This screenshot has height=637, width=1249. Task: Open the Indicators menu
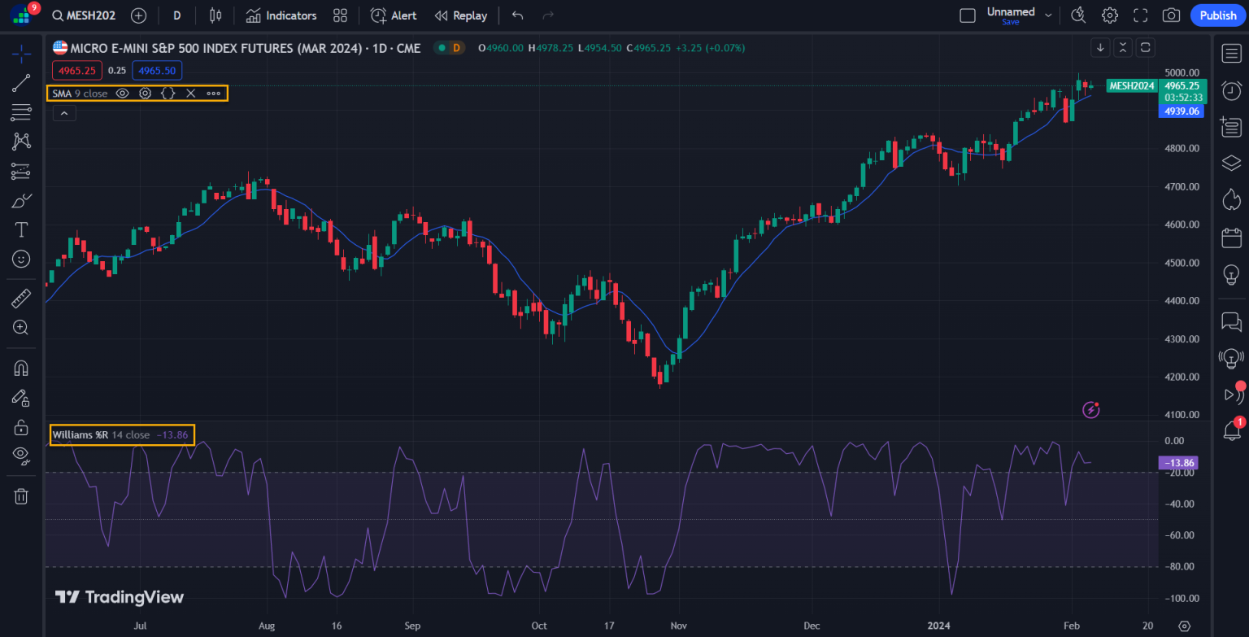point(281,15)
